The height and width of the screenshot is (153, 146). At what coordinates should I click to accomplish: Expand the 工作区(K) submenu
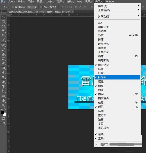point(117,10)
